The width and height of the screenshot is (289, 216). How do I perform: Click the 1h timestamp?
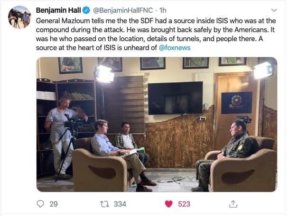161,10
